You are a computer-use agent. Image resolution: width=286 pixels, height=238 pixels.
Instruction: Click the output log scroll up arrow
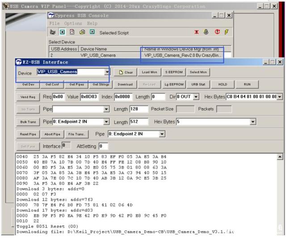(280, 157)
